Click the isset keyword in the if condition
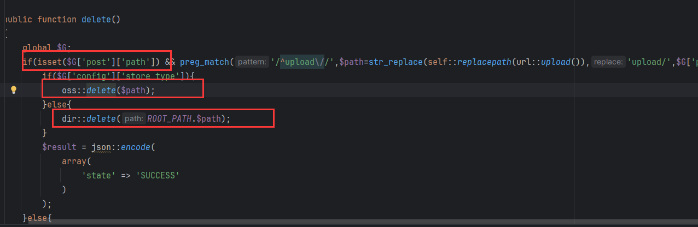Viewport: 698px width, 227px height. (45, 62)
